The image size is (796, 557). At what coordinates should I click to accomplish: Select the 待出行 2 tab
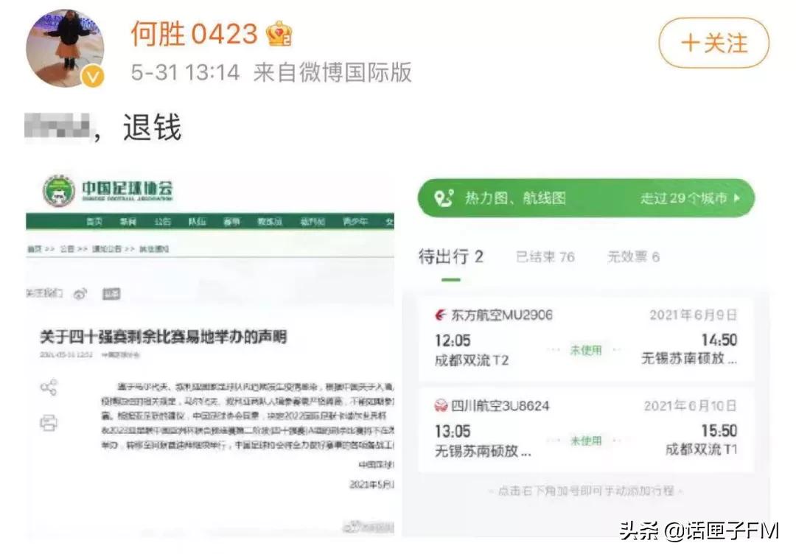[451, 256]
